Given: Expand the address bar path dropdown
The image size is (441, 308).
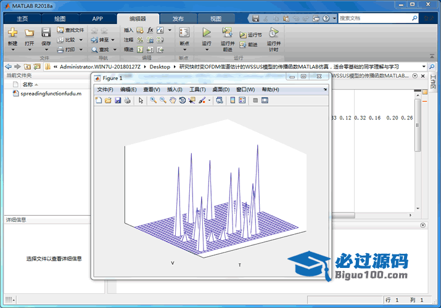Looking at the screenshot, I should coord(424,66).
